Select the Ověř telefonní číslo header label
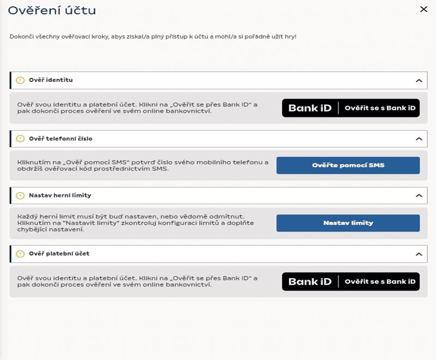Screen dimensions: 436x360 point(60,139)
